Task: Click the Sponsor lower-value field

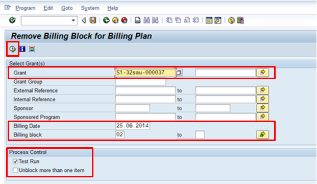Action: coord(132,108)
